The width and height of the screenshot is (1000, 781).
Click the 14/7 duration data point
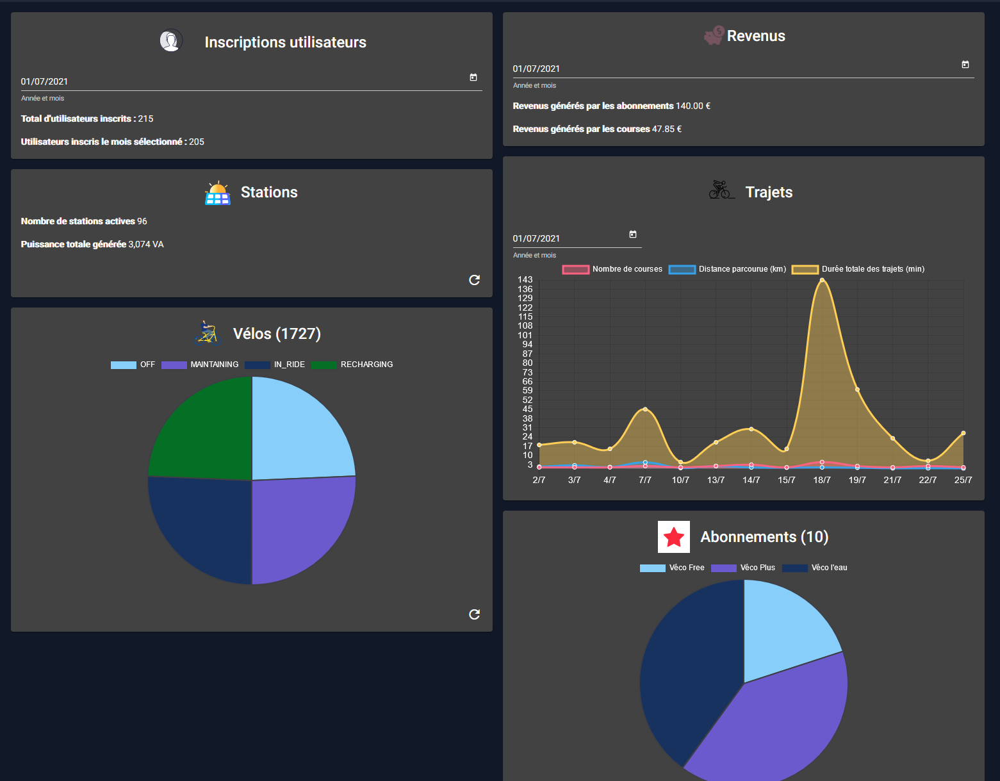click(751, 429)
